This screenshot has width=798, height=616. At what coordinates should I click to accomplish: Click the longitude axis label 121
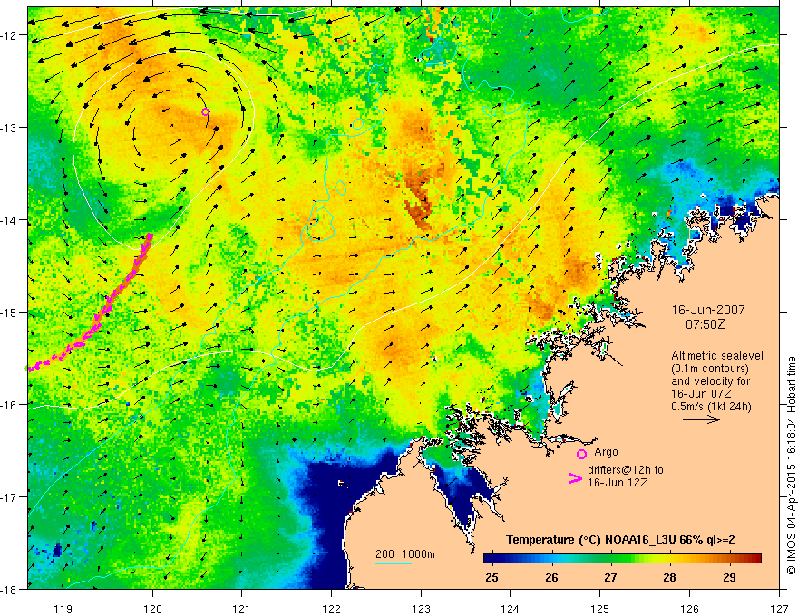click(x=242, y=609)
